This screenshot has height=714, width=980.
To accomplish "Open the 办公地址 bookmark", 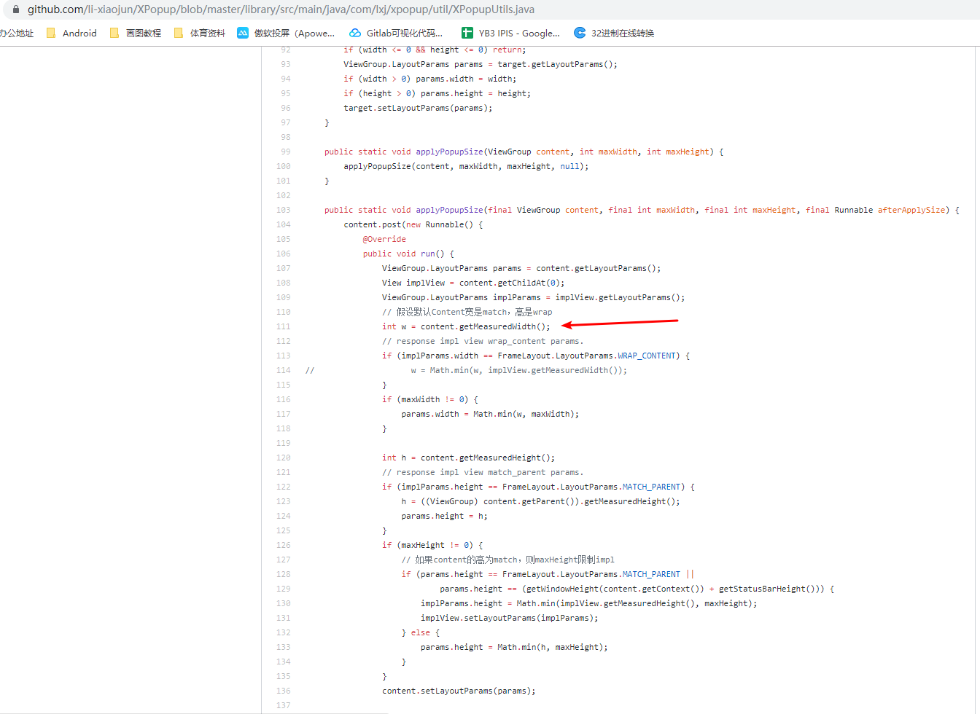I will [16, 33].
